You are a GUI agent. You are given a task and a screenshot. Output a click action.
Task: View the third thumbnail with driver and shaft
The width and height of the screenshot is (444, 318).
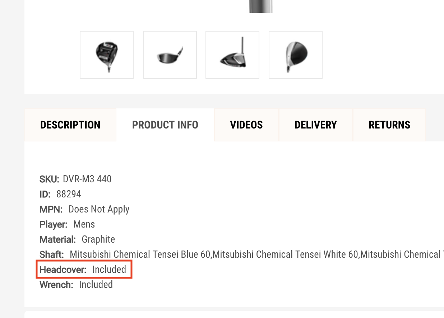point(232,55)
